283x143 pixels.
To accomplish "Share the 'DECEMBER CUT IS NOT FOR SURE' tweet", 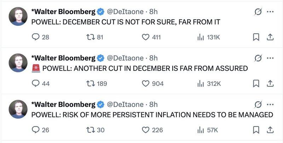I will coord(270,37).
